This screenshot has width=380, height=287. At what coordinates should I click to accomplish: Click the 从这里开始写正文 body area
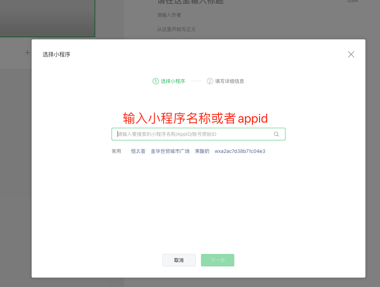click(x=176, y=29)
